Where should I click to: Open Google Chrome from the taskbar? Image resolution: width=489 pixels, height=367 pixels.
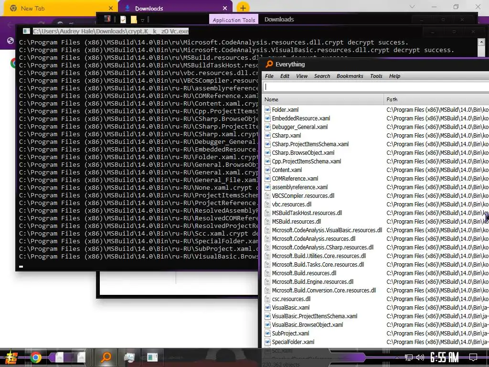click(35, 357)
